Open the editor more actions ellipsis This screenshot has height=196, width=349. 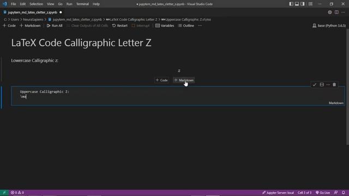click(343, 13)
